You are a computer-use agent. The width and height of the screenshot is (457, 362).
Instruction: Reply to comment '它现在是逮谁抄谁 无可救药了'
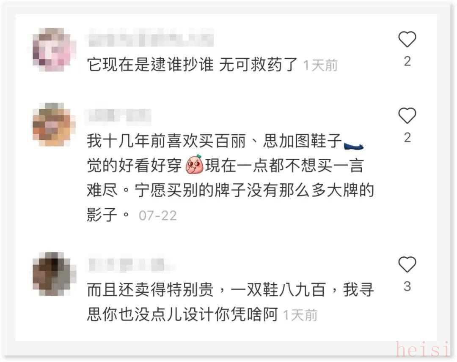pos(193,64)
